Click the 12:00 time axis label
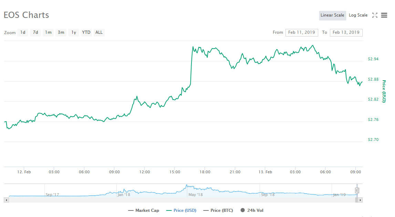The height and width of the screenshot is (217, 395). [144, 172]
